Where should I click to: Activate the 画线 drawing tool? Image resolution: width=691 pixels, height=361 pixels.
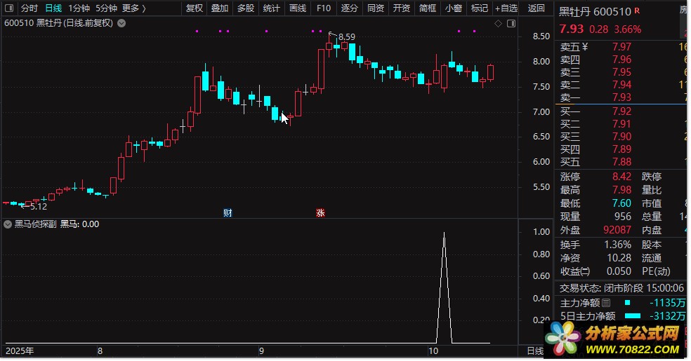[298, 8]
